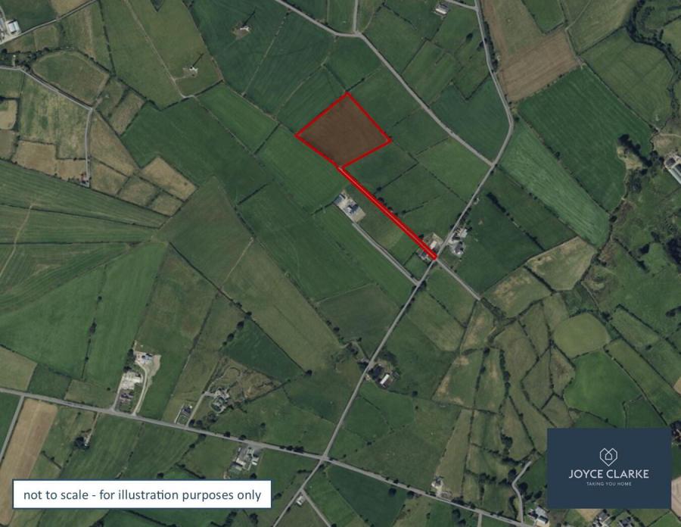Select the 'Taking You Home' tagline
Viewport: 681px width, 527px height.
tap(608, 484)
